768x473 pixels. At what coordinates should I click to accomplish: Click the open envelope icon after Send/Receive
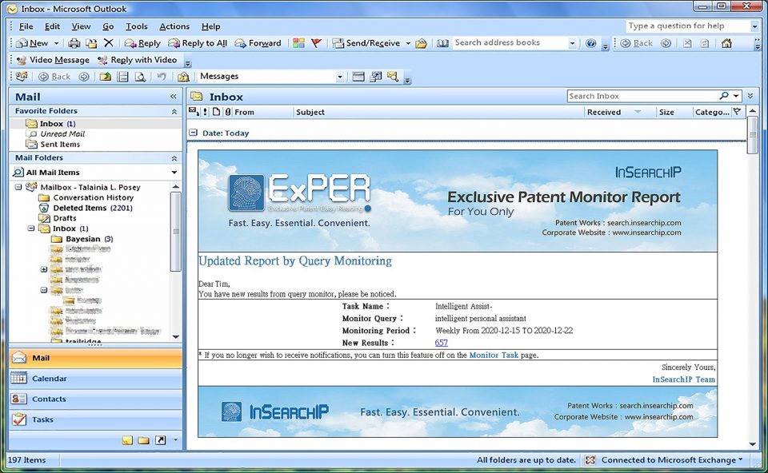coord(422,43)
